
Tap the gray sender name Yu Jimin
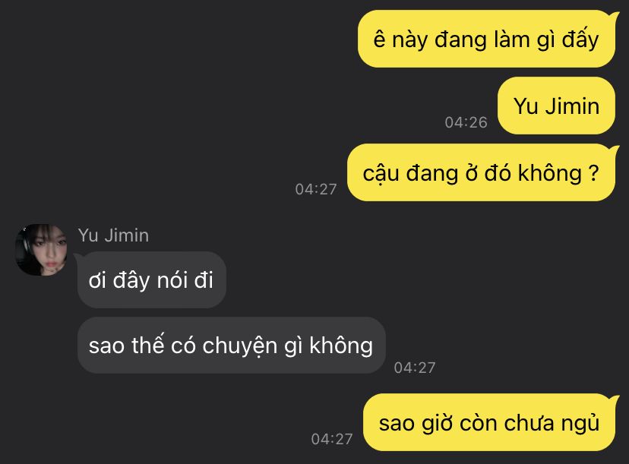(x=113, y=235)
